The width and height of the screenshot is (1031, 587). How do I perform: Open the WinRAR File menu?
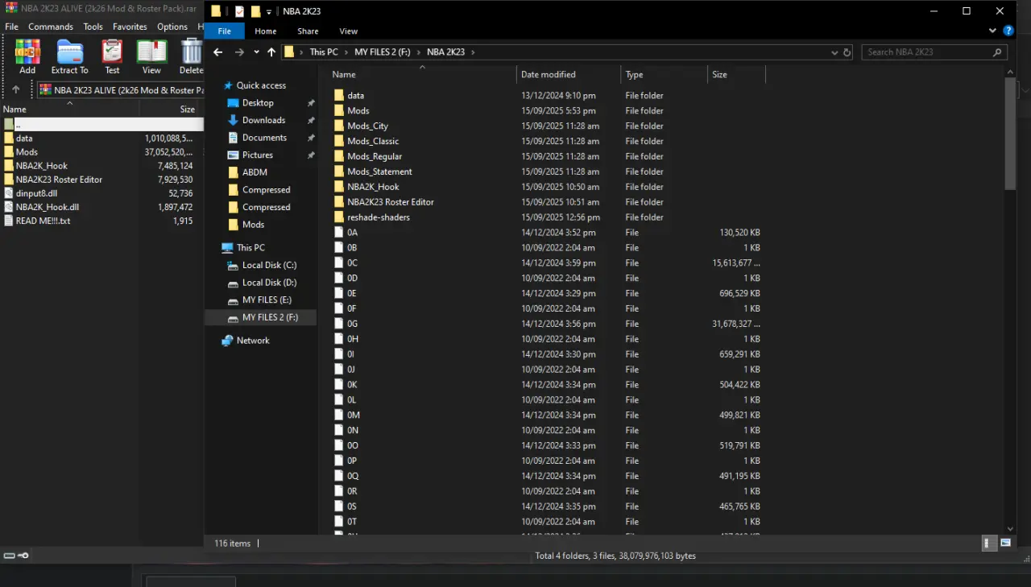click(x=11, y=27)
